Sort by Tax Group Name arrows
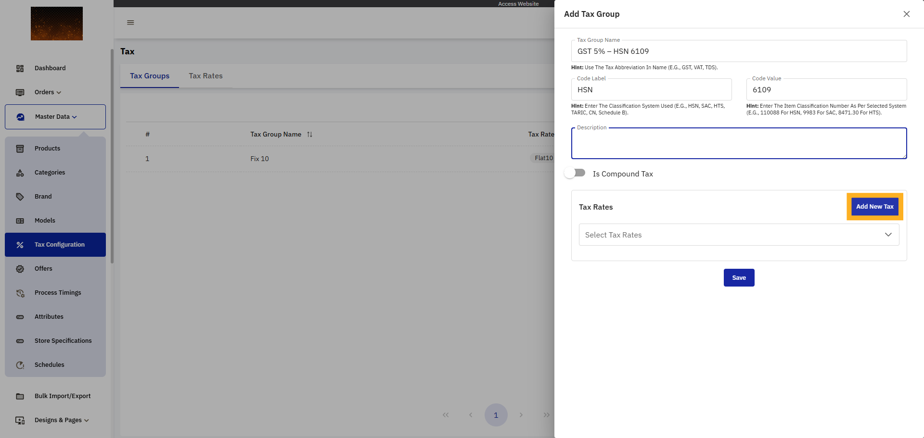The width and height of the screenshot is (924, 438). pos(309,135)
